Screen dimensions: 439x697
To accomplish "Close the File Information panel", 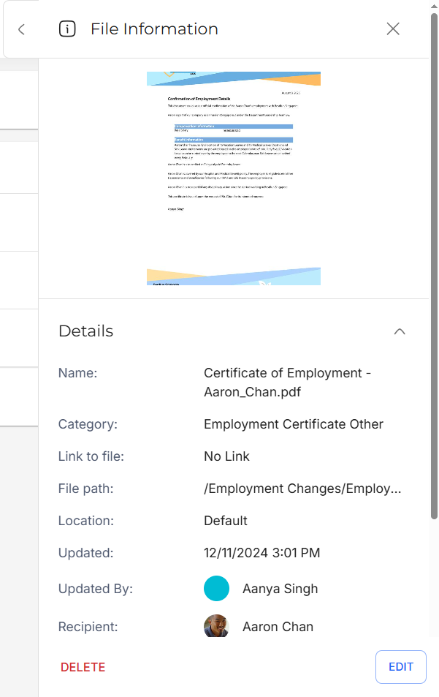I will coord(393,29).
